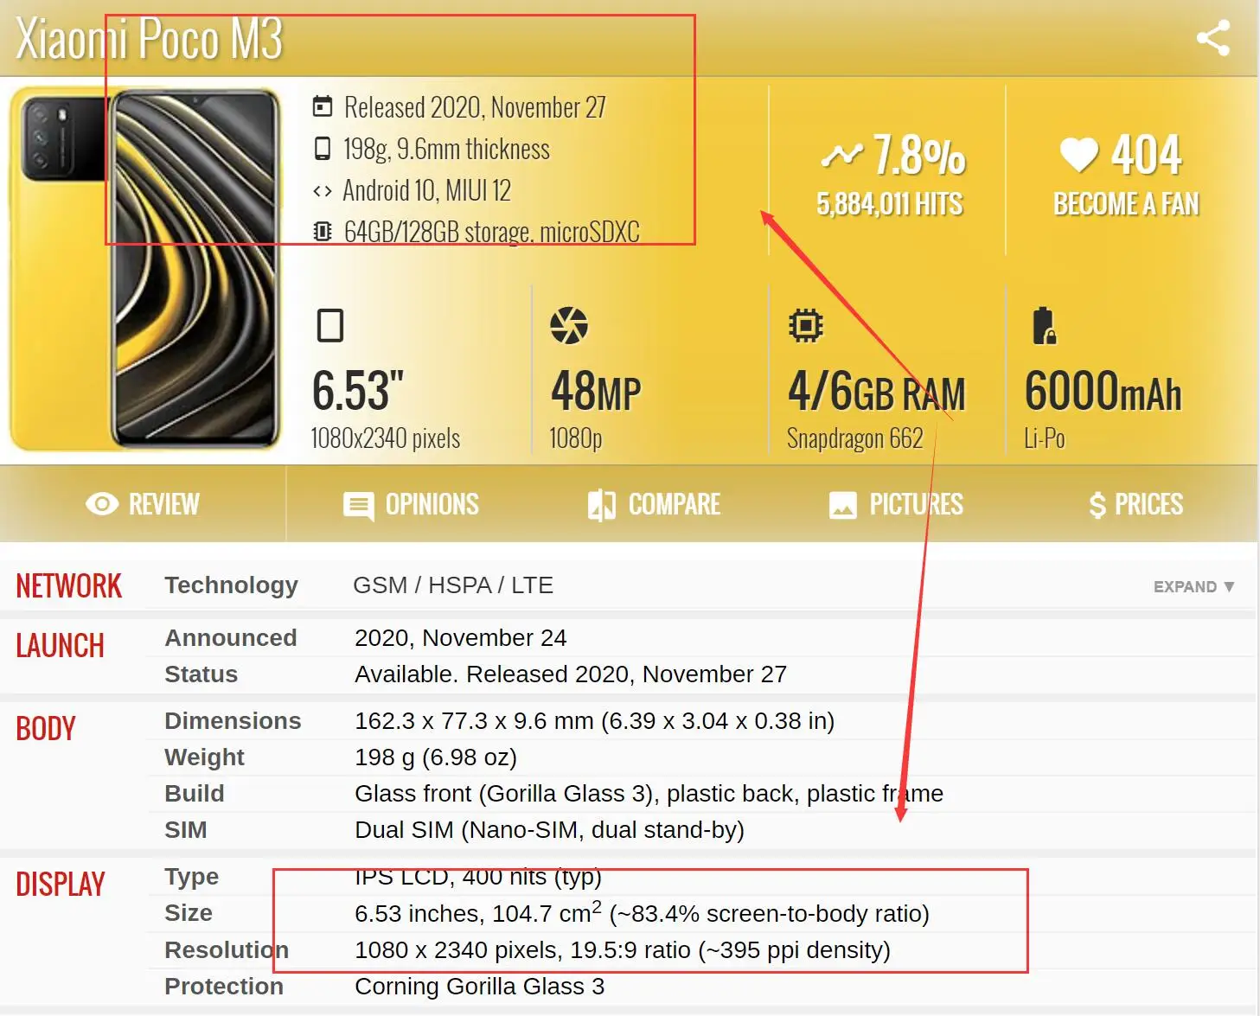1260x1016 pixels.
Task: Click the 6.53 inches, 104.7 cm2 size value
Action: pos(642,913)
